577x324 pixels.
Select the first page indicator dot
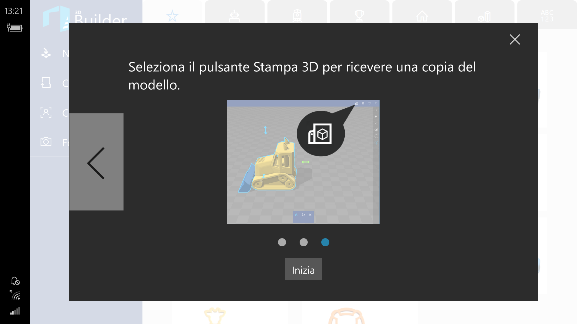[x=282, y=242]
